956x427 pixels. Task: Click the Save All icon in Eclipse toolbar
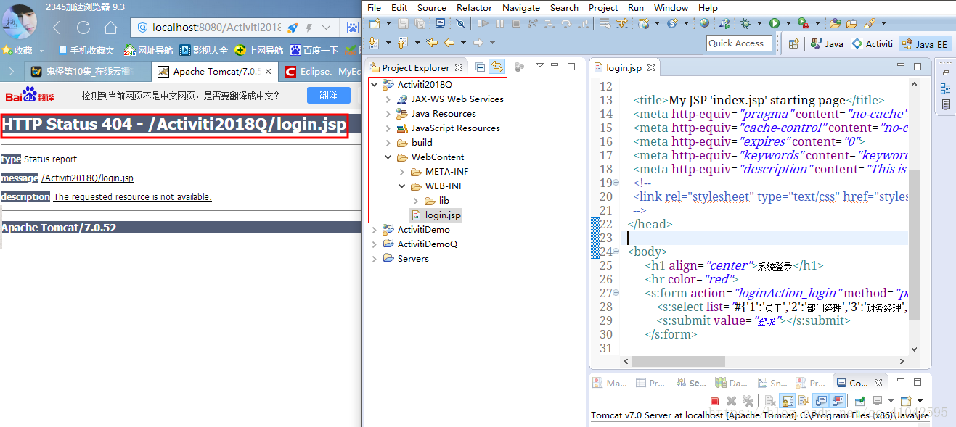[x=419, y=23]
